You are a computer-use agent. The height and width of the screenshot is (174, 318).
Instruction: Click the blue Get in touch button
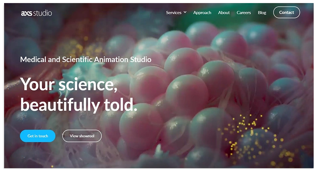point(38,136)
